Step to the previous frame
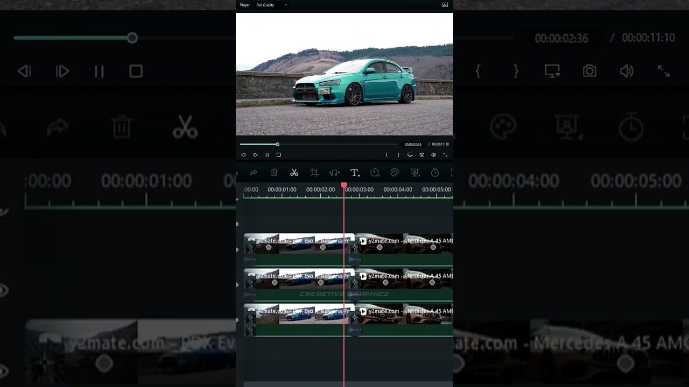The width and height of the screenshot is (689, 387). pos(243,155)
